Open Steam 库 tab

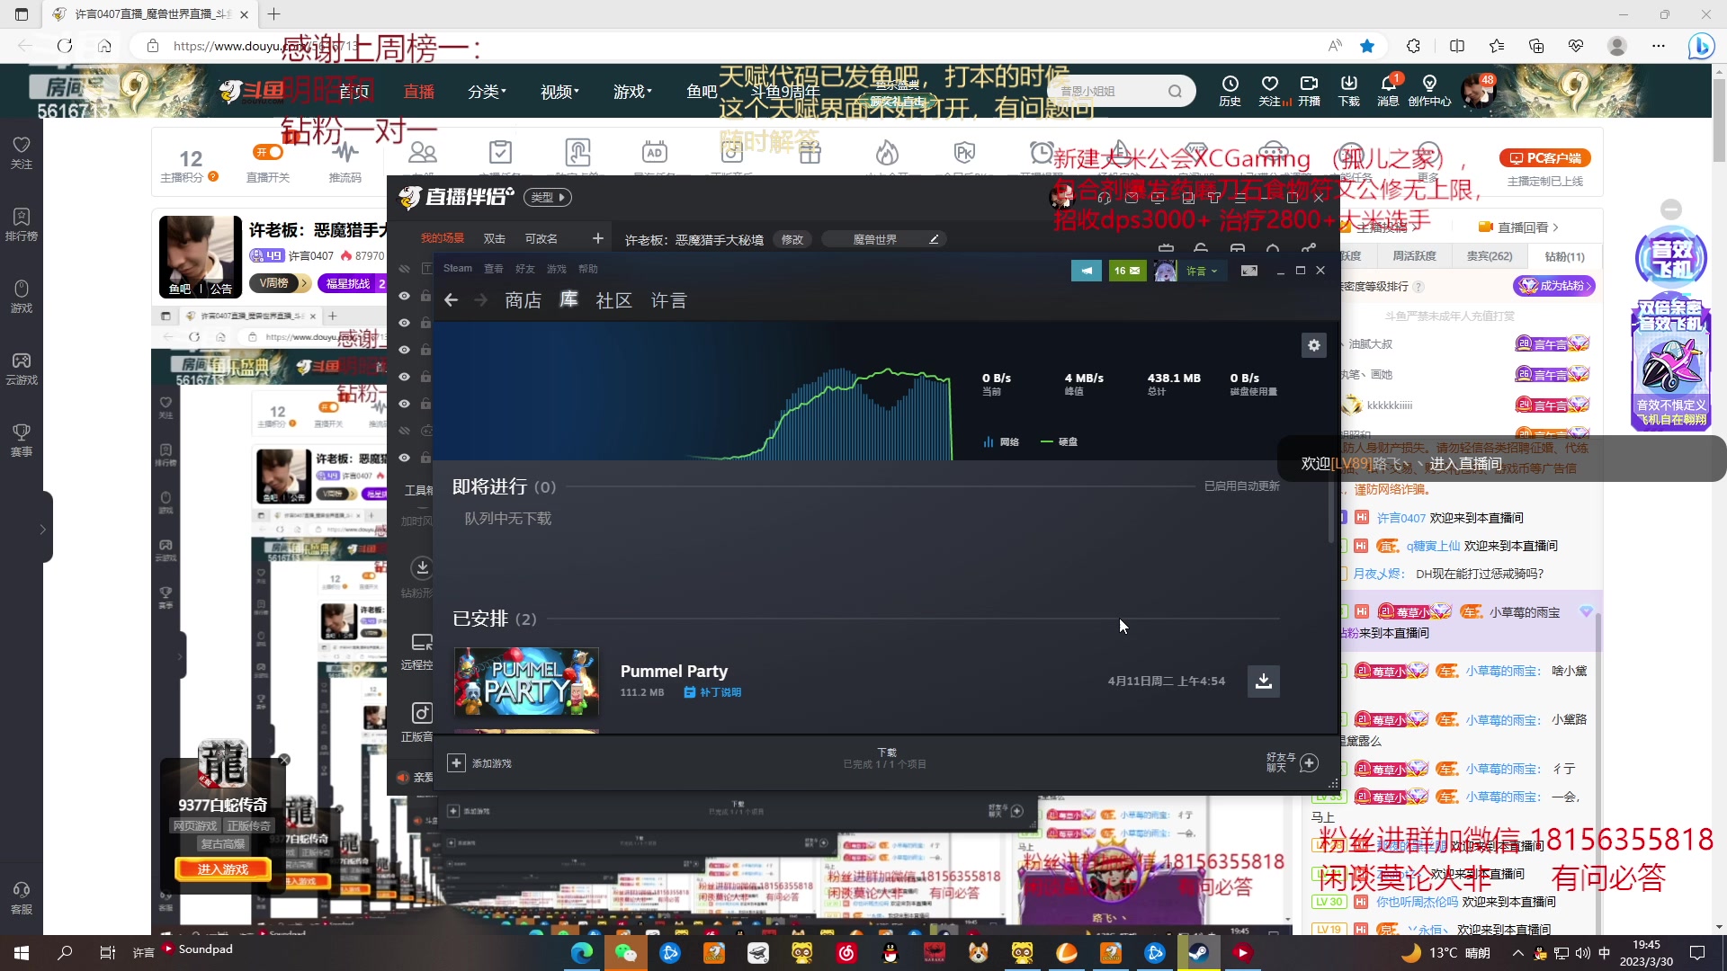(568, 299)
